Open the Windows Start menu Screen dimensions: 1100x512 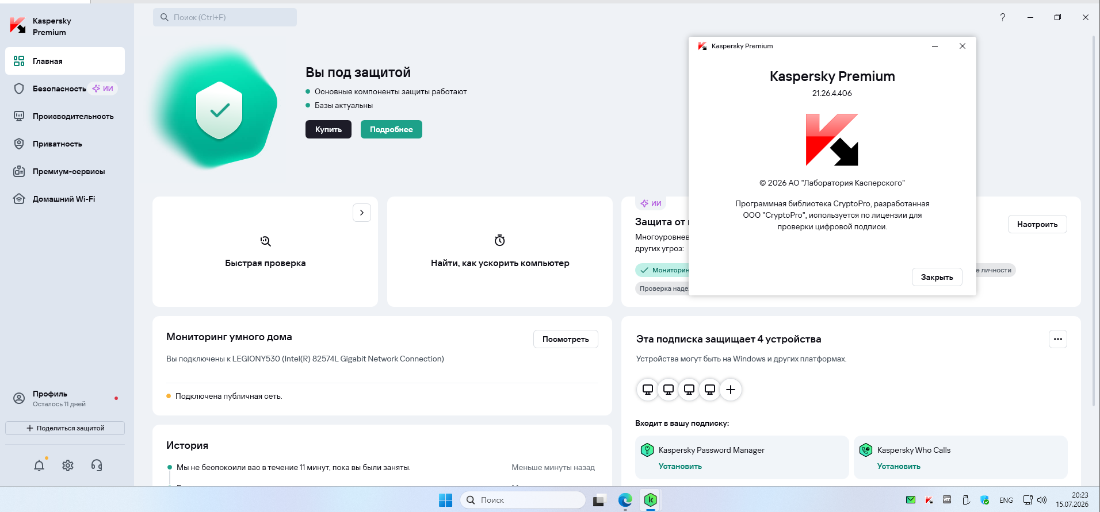445,500
